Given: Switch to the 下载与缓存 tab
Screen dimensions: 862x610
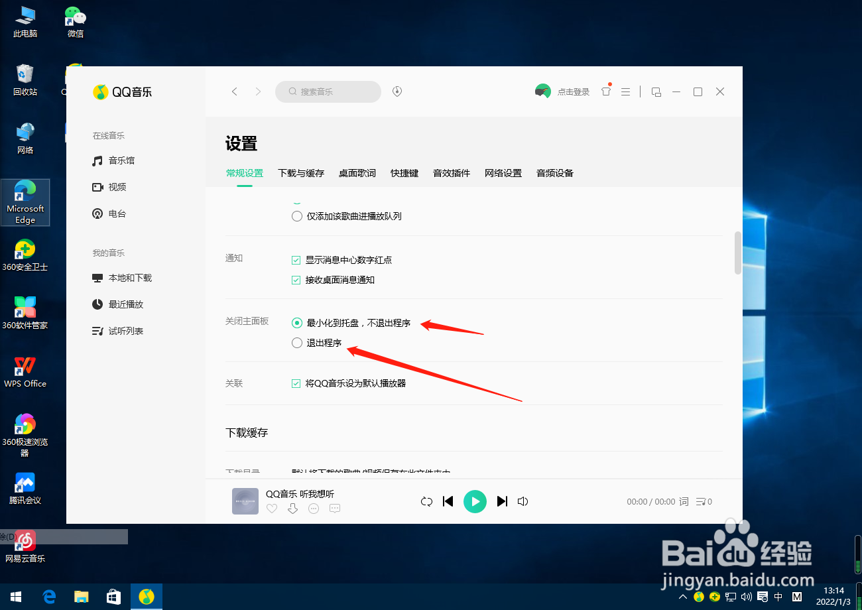Looking at the screenshot, I should click(301, 173).
